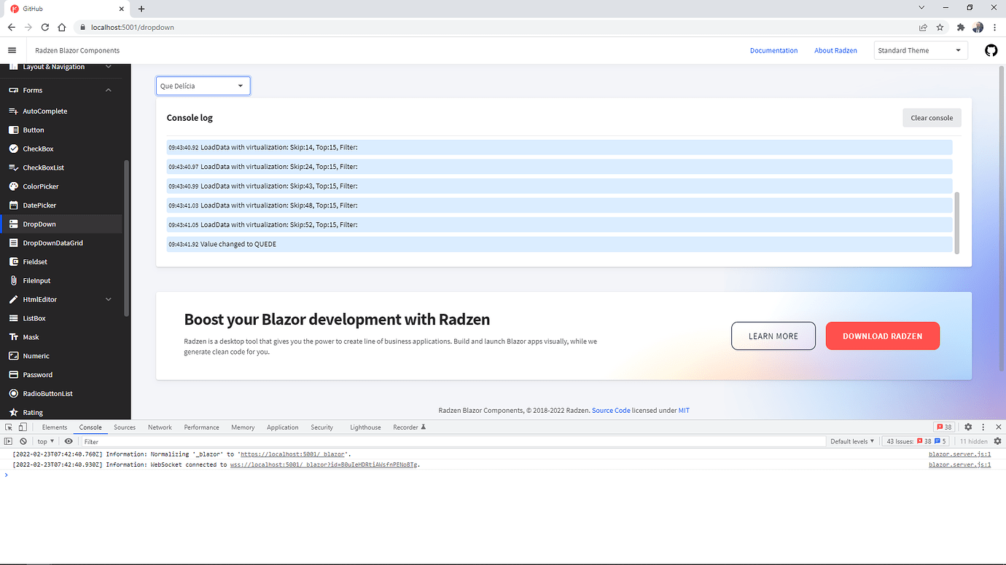This screenshot has height=565, width=1006.
Task: Switch to the Network tab in DevTools
Action: click(x=160, y=427)
